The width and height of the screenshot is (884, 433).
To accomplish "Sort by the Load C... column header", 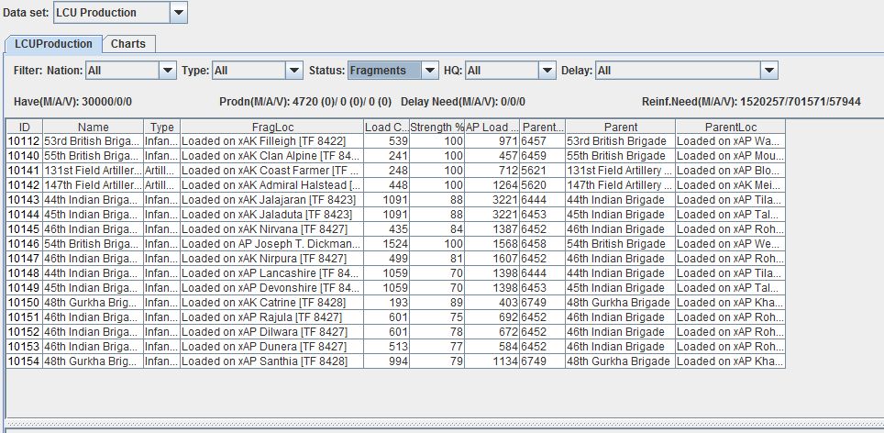I will pos(386,127).
